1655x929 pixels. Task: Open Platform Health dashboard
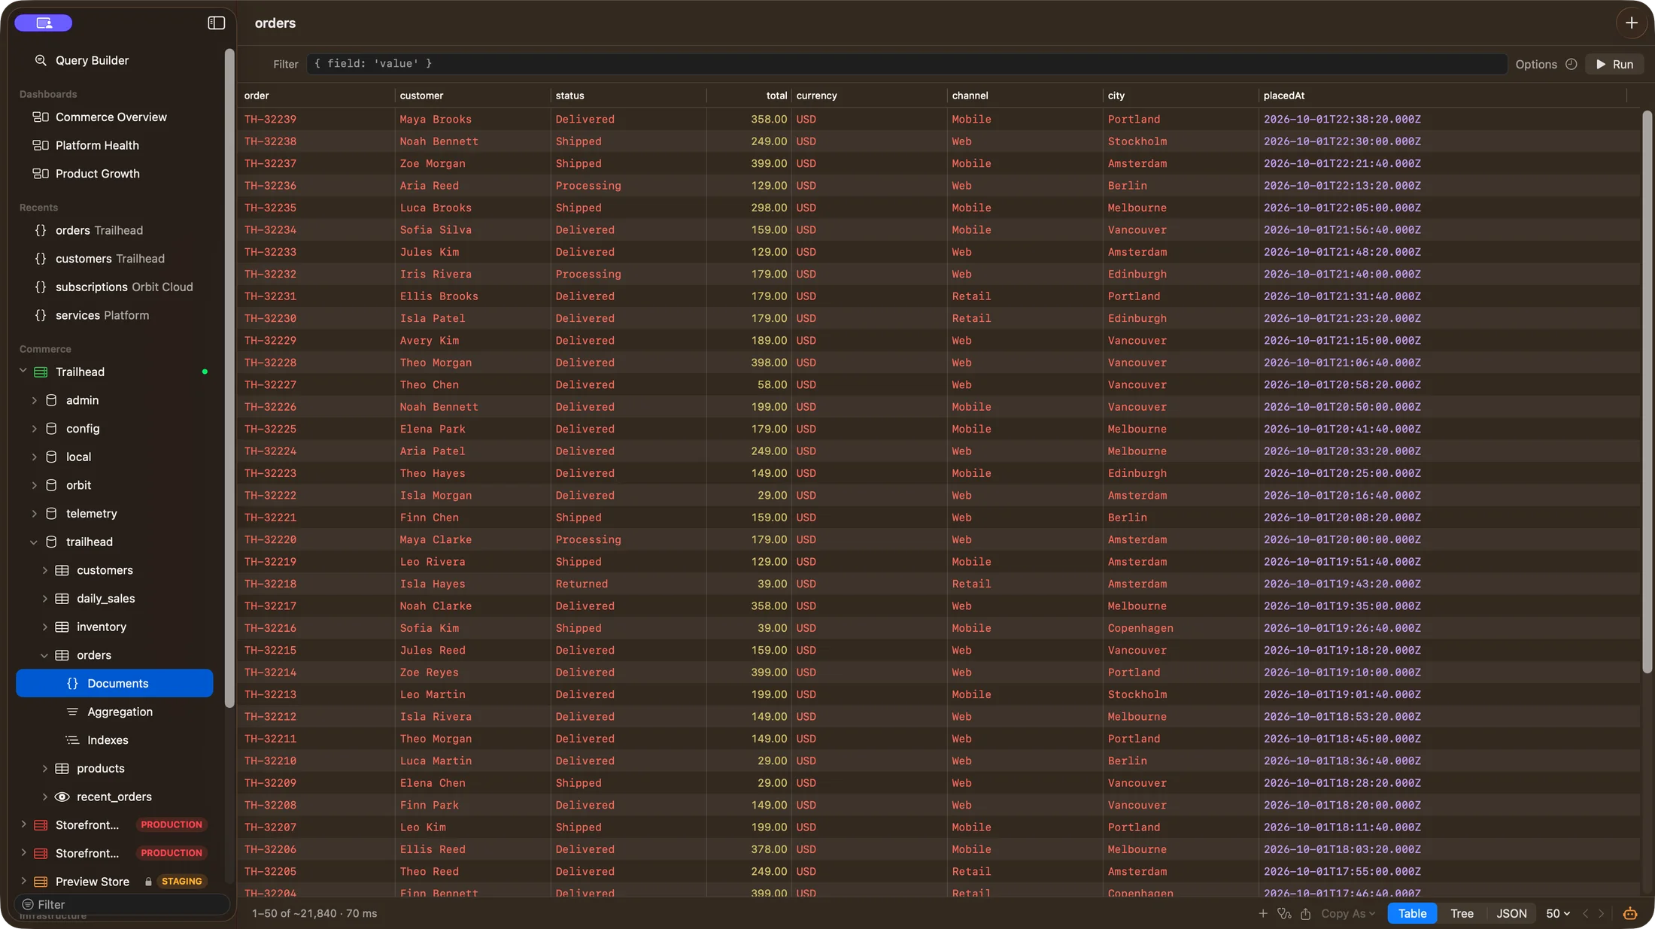[x=97, y=145]
